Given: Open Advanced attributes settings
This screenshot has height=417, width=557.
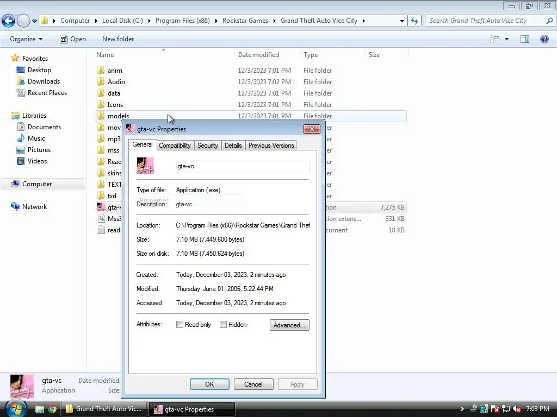Looking at the screenshot, I should 289,325.
